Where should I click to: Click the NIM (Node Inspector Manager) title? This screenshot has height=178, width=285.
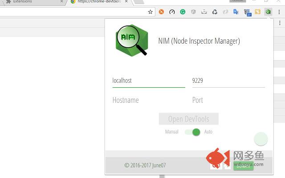point(199,41)
